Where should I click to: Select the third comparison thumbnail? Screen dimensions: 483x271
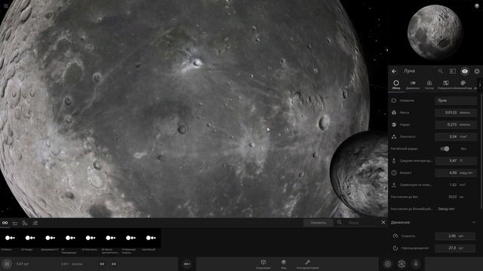point(50,238)
